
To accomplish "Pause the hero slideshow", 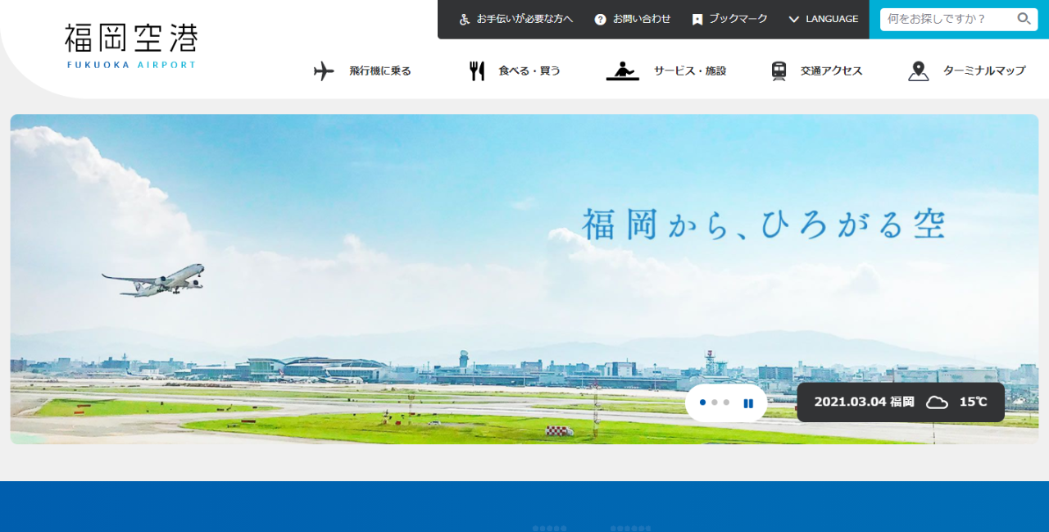I will coord(748,403).
